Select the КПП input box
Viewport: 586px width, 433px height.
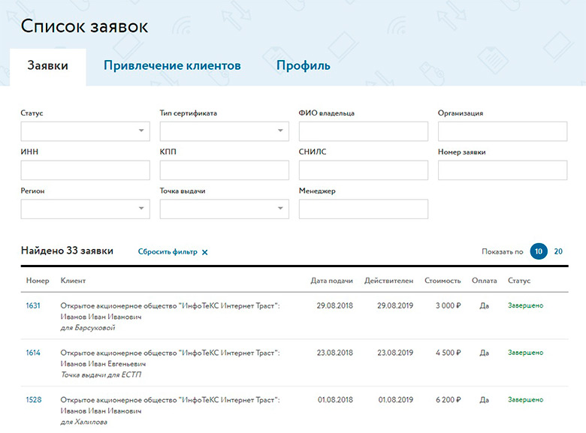click(224, 170)
